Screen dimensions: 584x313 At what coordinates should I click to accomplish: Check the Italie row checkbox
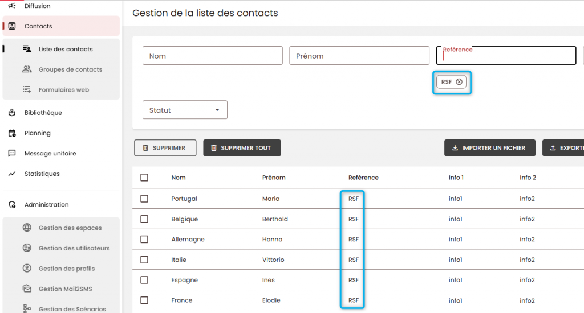click(144, 260)
